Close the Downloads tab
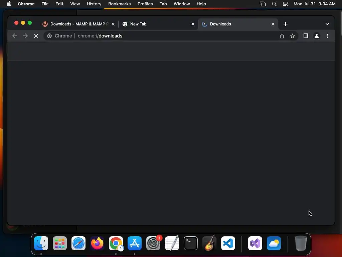342x257 pixels. coord(273,24)
